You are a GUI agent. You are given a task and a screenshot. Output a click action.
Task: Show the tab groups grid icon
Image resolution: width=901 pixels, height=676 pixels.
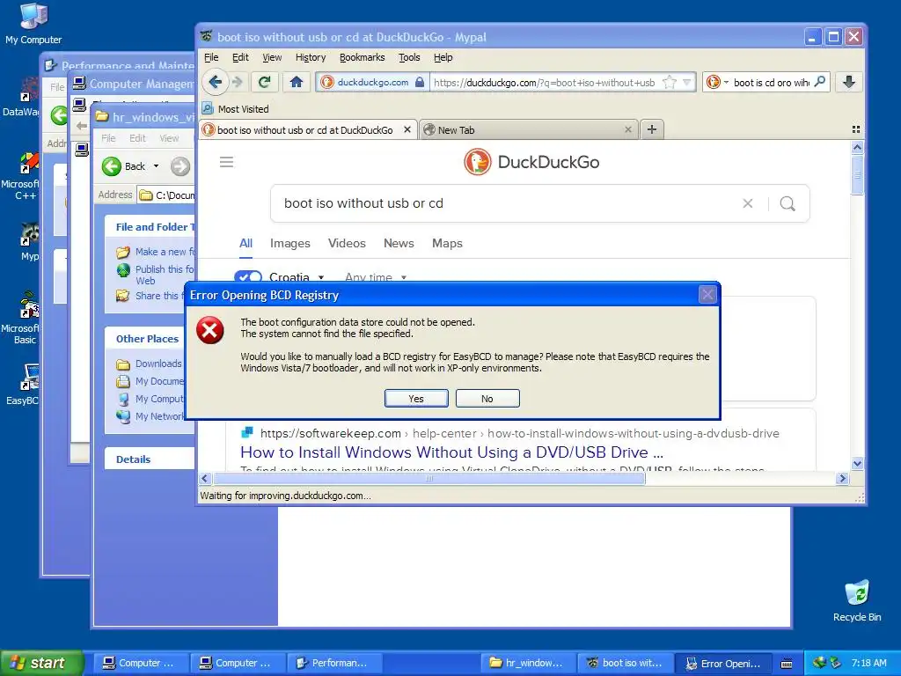(x=855, y=130)
